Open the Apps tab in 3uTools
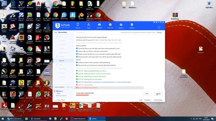This screenshot has width=216, height=121. (88, 26)
